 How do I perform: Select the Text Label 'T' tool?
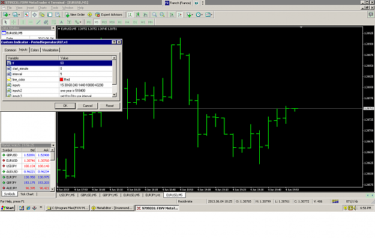(69, 22)
